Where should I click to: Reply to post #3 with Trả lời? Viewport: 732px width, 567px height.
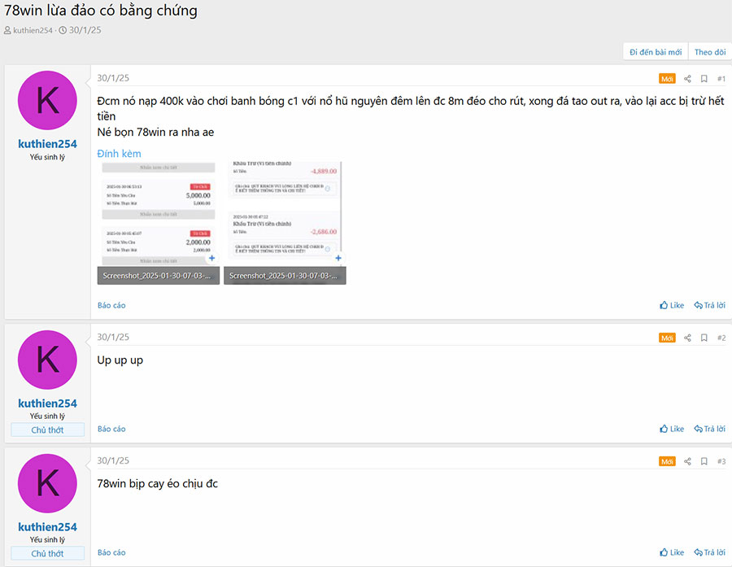pos(709,552)
